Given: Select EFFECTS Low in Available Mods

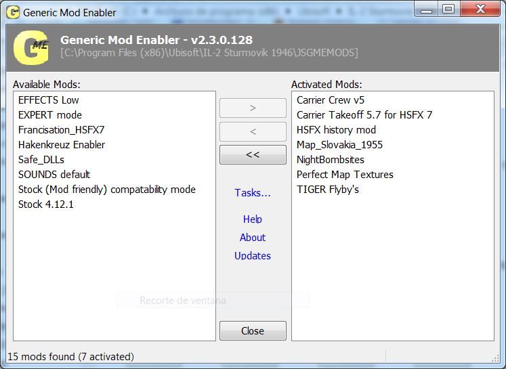Looking at the screenshot, I should tap(49, 100).
